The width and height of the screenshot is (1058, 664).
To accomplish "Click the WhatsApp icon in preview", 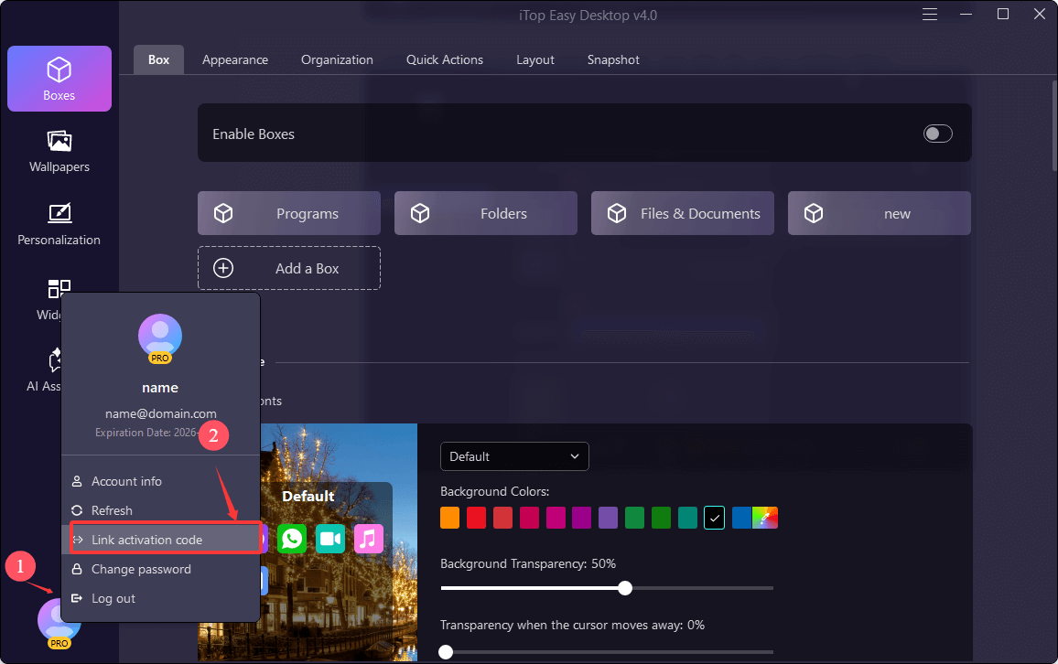I will pyautogui.click(x=292, y=539).
